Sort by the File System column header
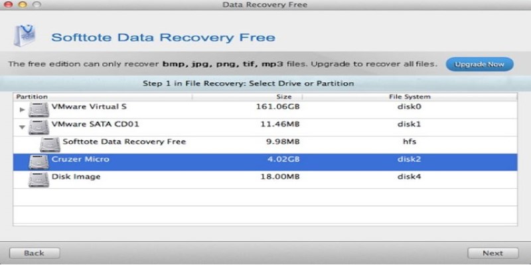 point(410,97)
